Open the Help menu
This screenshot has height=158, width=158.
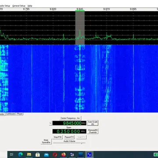coord(30,6)
